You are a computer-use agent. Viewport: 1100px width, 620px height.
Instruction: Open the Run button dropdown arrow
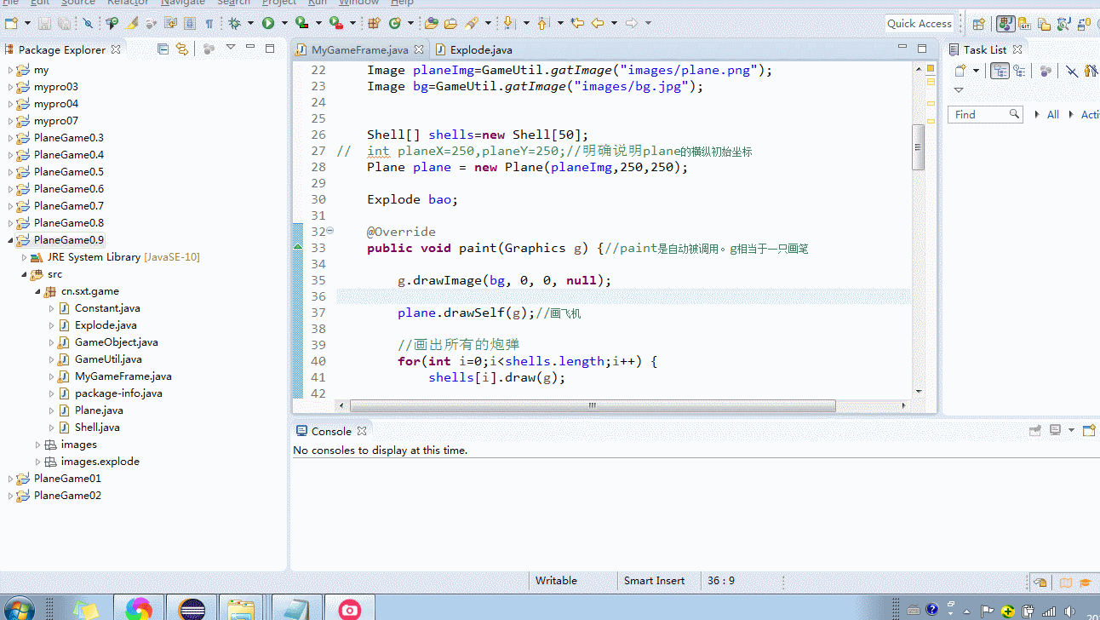[284, 24]
